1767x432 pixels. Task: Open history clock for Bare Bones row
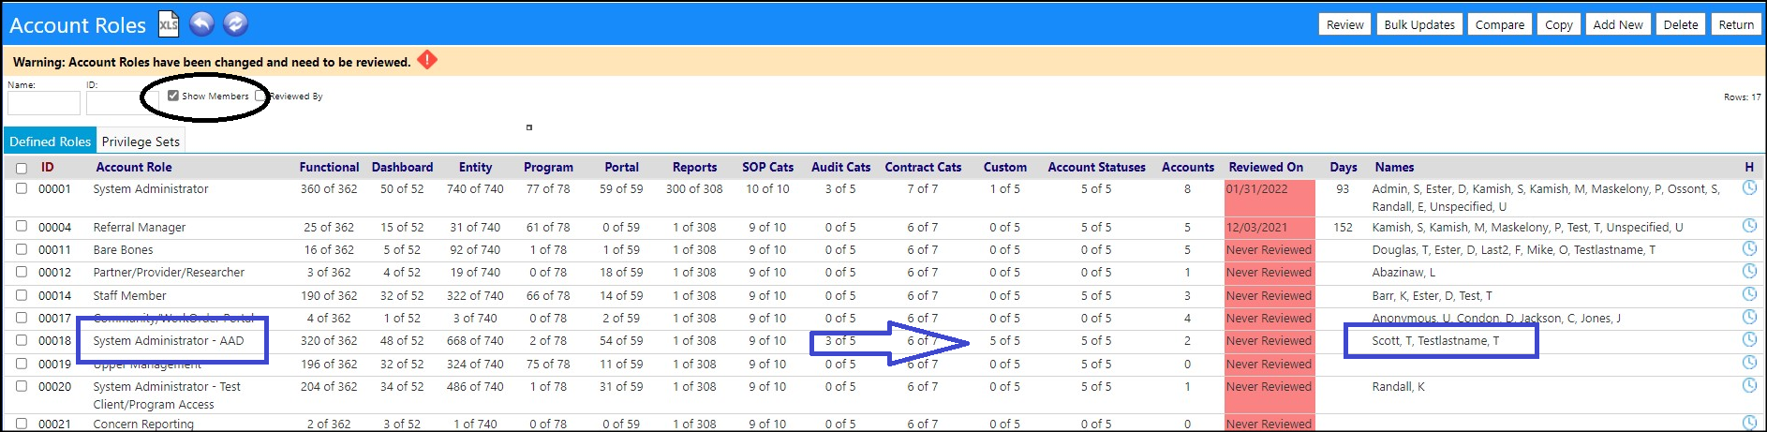[x=1749, y=248]
